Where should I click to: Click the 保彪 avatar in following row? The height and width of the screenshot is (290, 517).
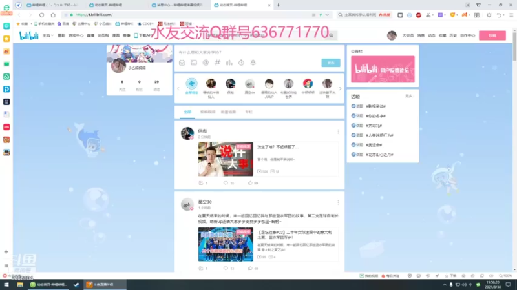pyautogui.click(x=231, y=84)
